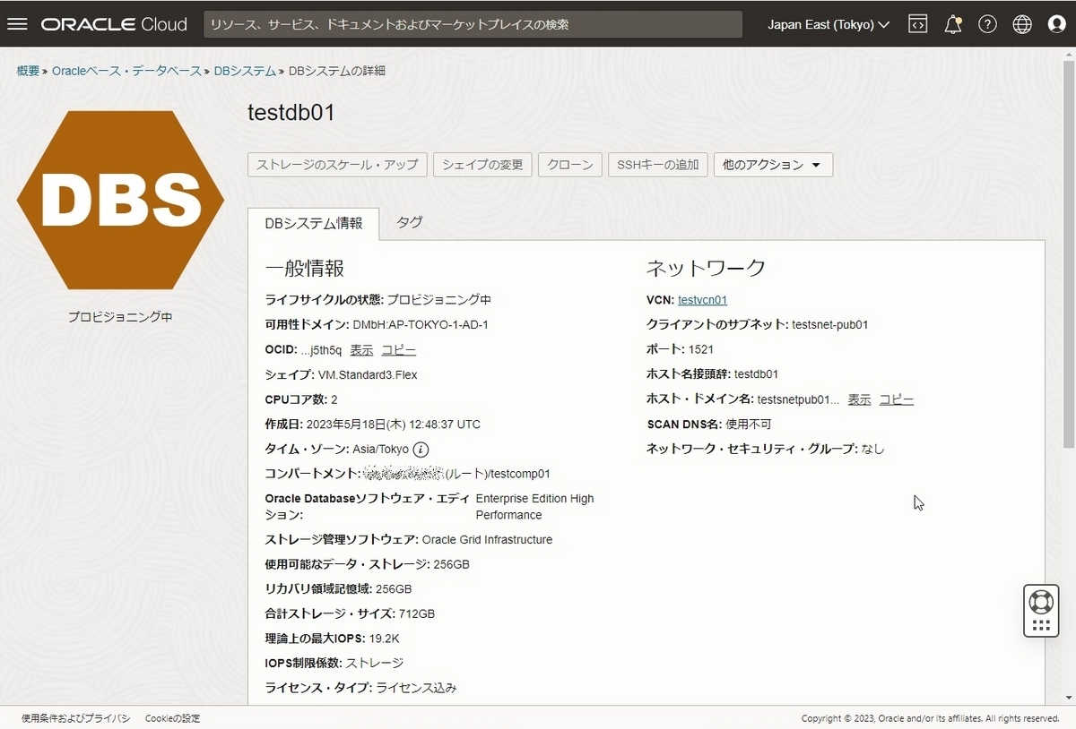Viewport: 1076px width, 729px height.
Task: Open the testvcn01 VCN link
Action: [x=702, y=299]
